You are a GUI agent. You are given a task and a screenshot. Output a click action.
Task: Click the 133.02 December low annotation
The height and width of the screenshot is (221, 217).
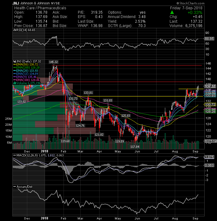pyautogui.click(x=22, y=102)
